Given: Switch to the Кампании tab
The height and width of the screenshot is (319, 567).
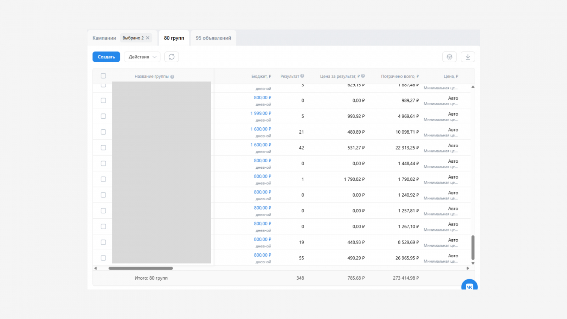Looking at the screenshot, I should tap(104, 38).
